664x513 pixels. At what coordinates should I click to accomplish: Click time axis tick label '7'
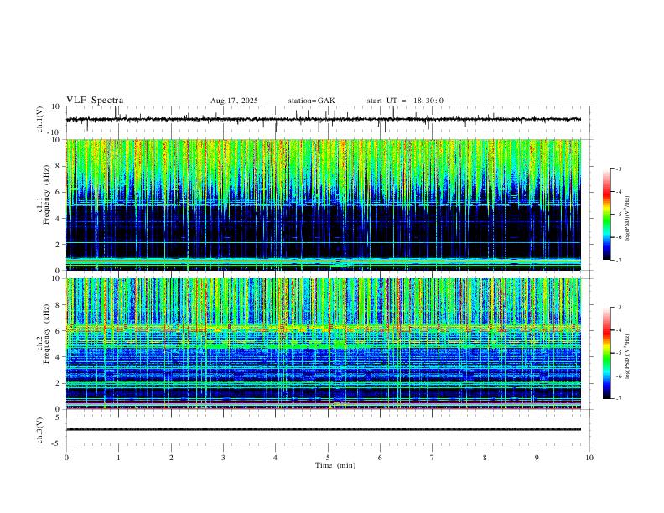pos(433,458)
